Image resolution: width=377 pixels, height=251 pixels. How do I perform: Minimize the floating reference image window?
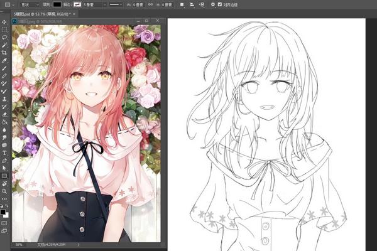(x=138, y=21)
